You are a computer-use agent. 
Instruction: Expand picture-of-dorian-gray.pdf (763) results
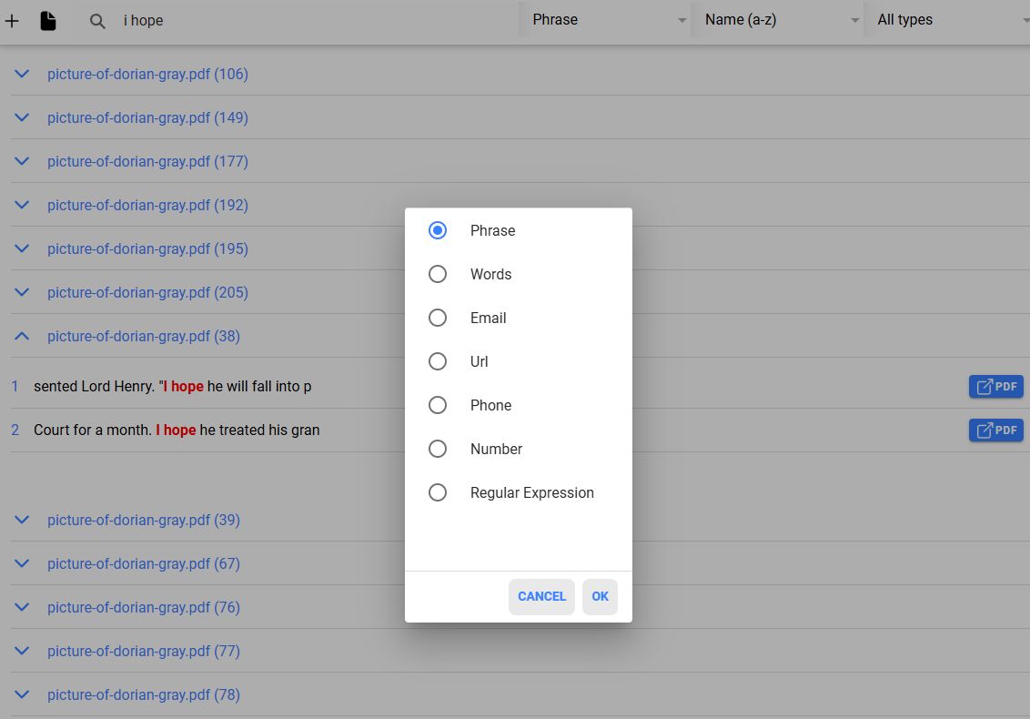(x=22, y=694)
